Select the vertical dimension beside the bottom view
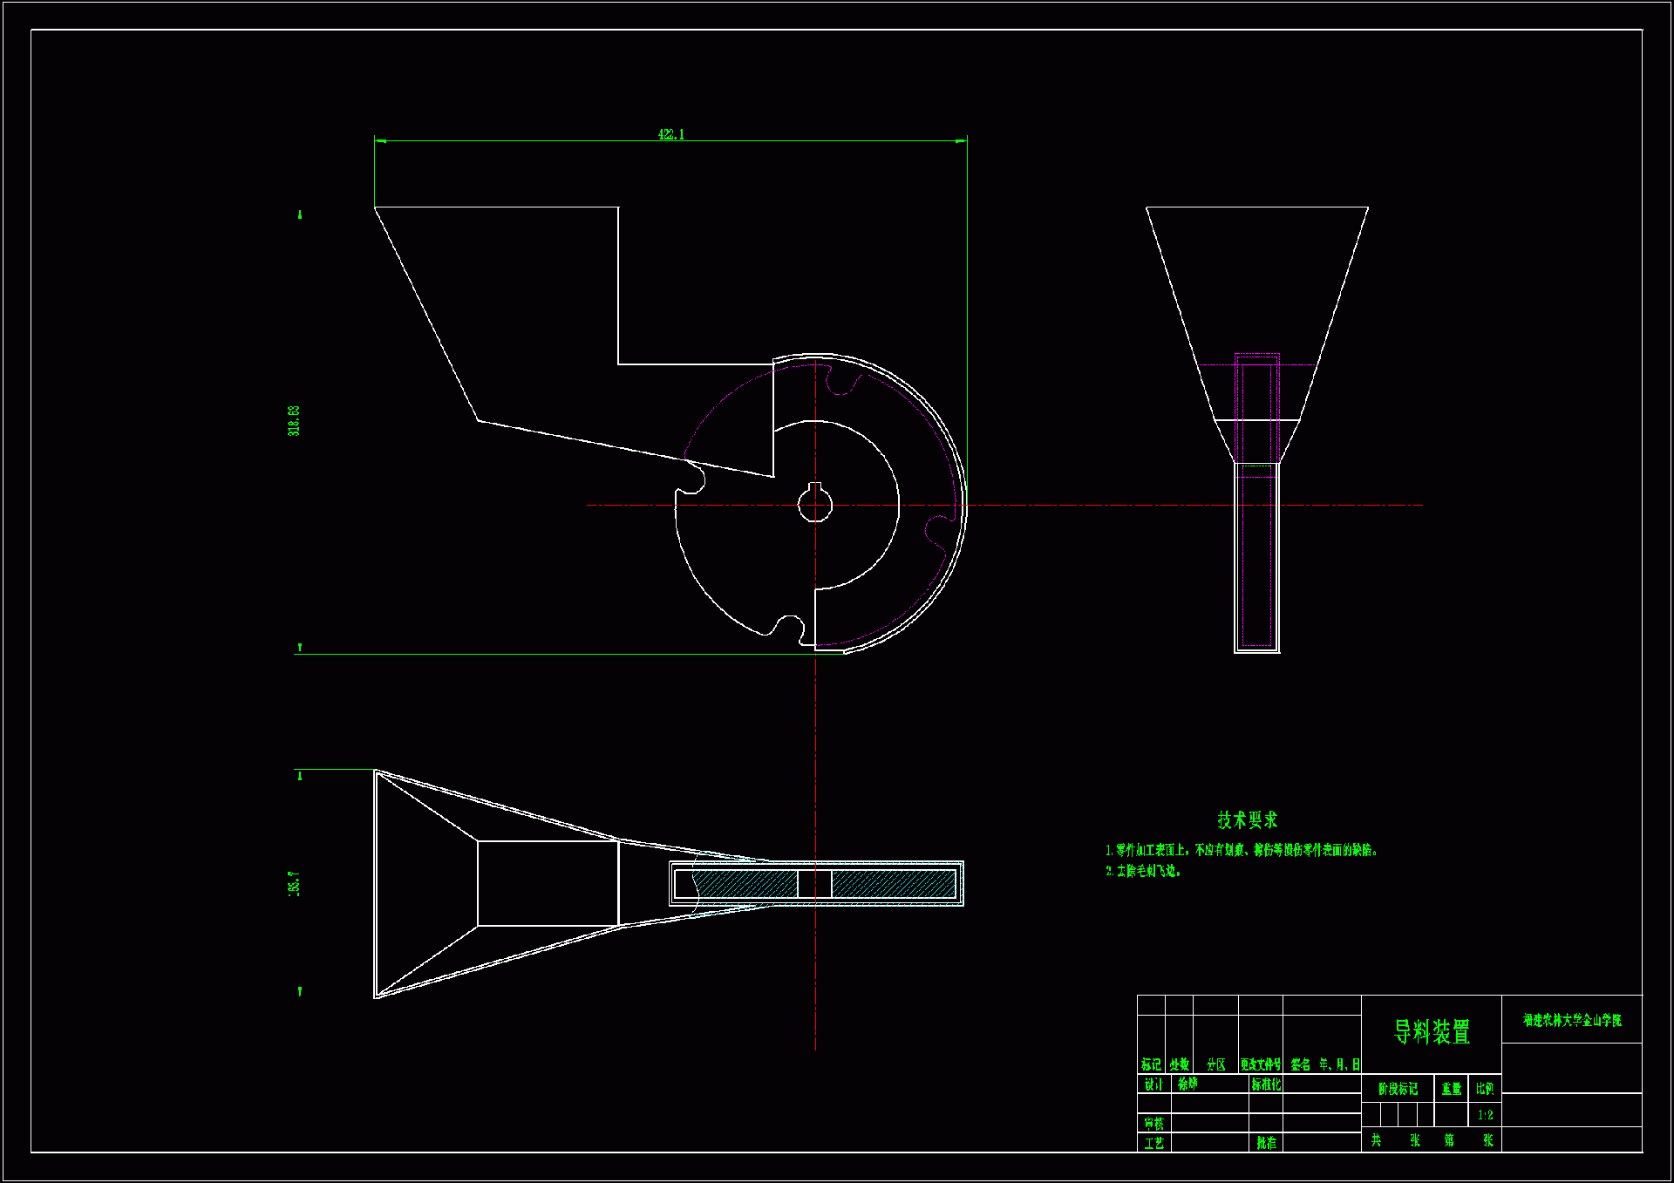This screenshot has width=1674, height=1183. (x=294, y=882)
